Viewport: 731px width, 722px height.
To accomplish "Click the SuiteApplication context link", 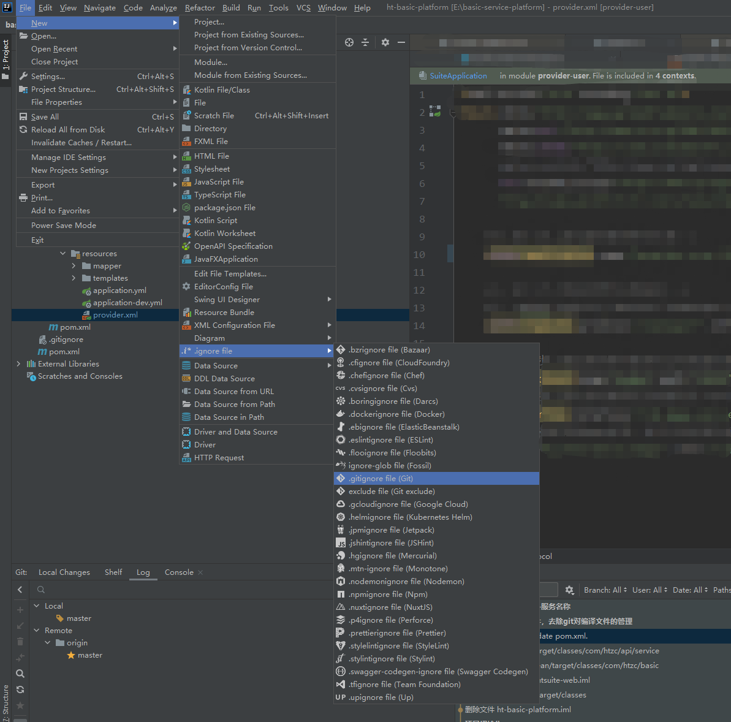I will click(x=458, y=75).
